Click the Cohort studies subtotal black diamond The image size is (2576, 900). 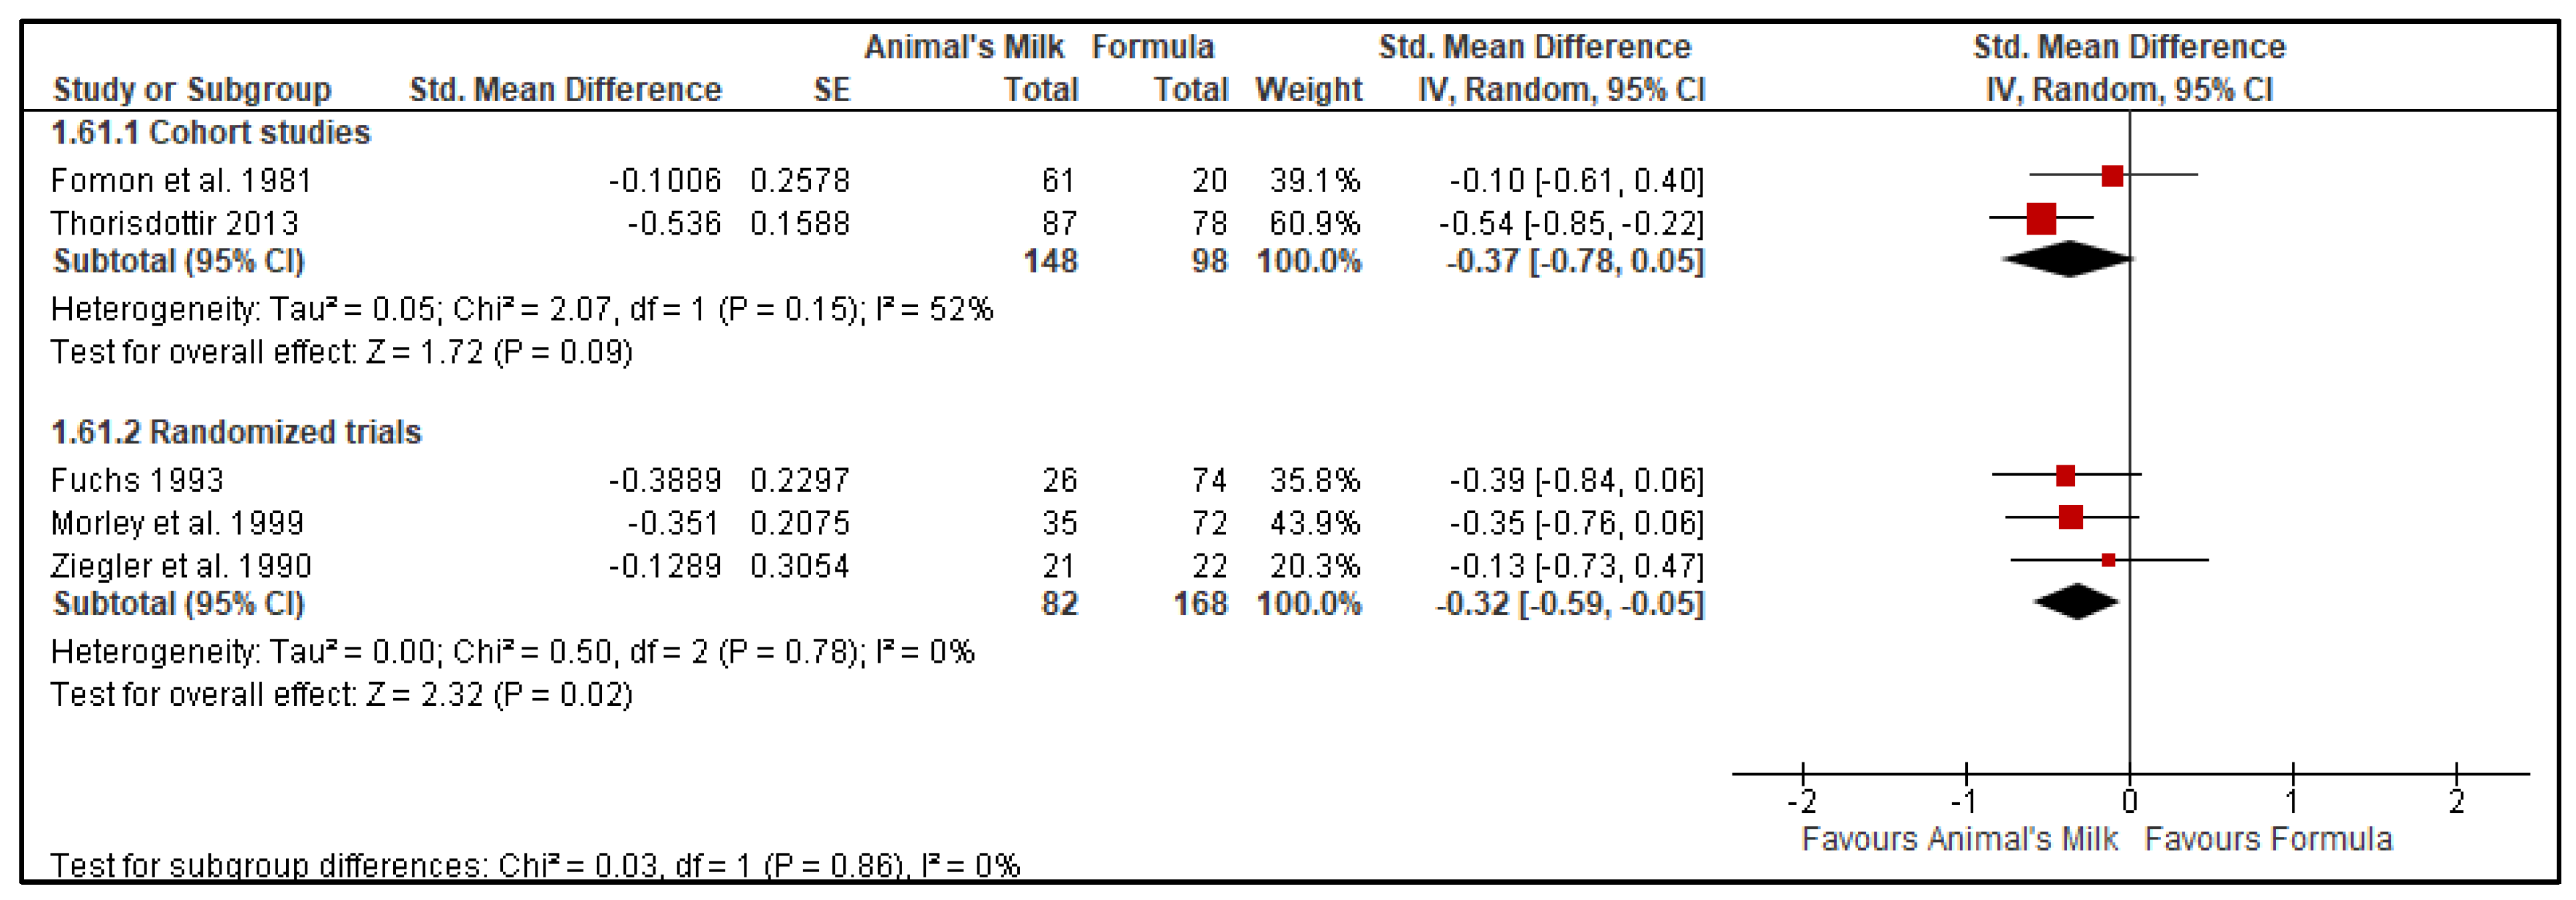point(2067,259)
